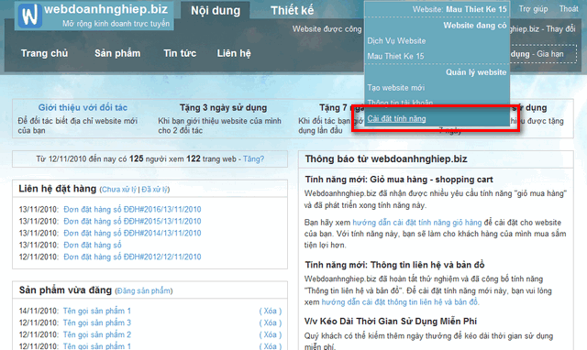Screen dimensions: 587x350
Task: Click the Giới thiệu với đối tác link
Action: point(83,108)
